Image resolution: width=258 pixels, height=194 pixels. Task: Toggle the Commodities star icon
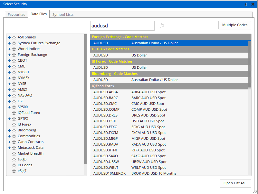pyautogui.click(x=14, y=136)
